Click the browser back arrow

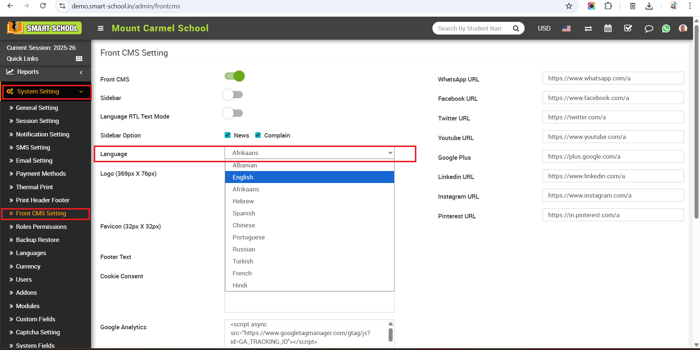point(10,6)
